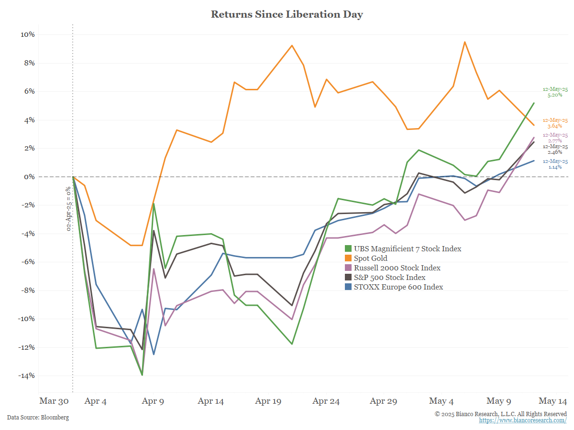Click the 2.77% Russell 2000 end label
The image size is (574, 430).
[x=555, y=141]
